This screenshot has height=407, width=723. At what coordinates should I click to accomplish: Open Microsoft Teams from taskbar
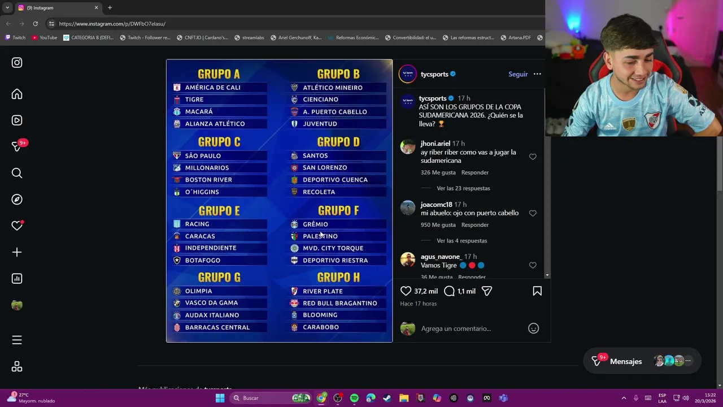pos(503,398)
